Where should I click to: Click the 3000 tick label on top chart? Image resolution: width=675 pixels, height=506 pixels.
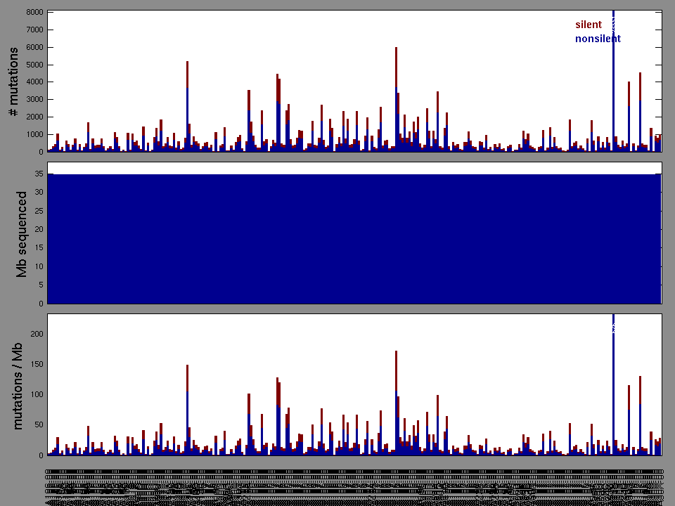click(33, 100)
